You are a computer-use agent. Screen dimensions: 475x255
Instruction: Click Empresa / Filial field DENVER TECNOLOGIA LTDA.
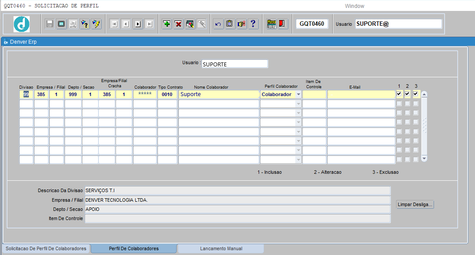[x=237, y=200]
